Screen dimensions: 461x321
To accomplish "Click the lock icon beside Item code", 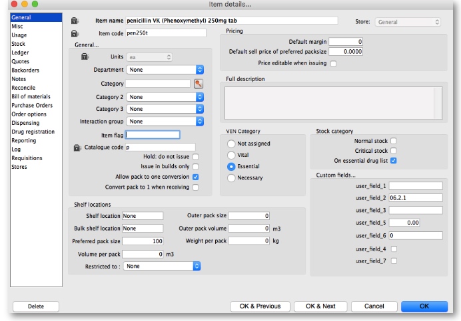I will tap(75, 33).
